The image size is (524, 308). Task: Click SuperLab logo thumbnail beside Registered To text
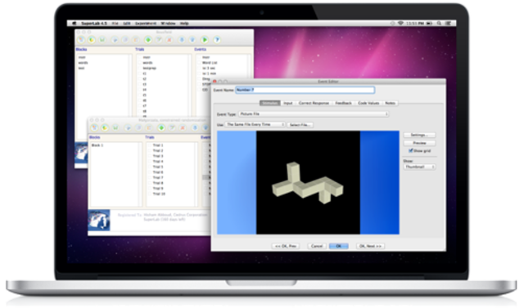(x=99, y=220)
